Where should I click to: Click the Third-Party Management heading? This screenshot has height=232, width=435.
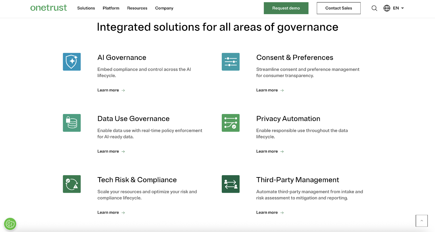pos(298,180)
